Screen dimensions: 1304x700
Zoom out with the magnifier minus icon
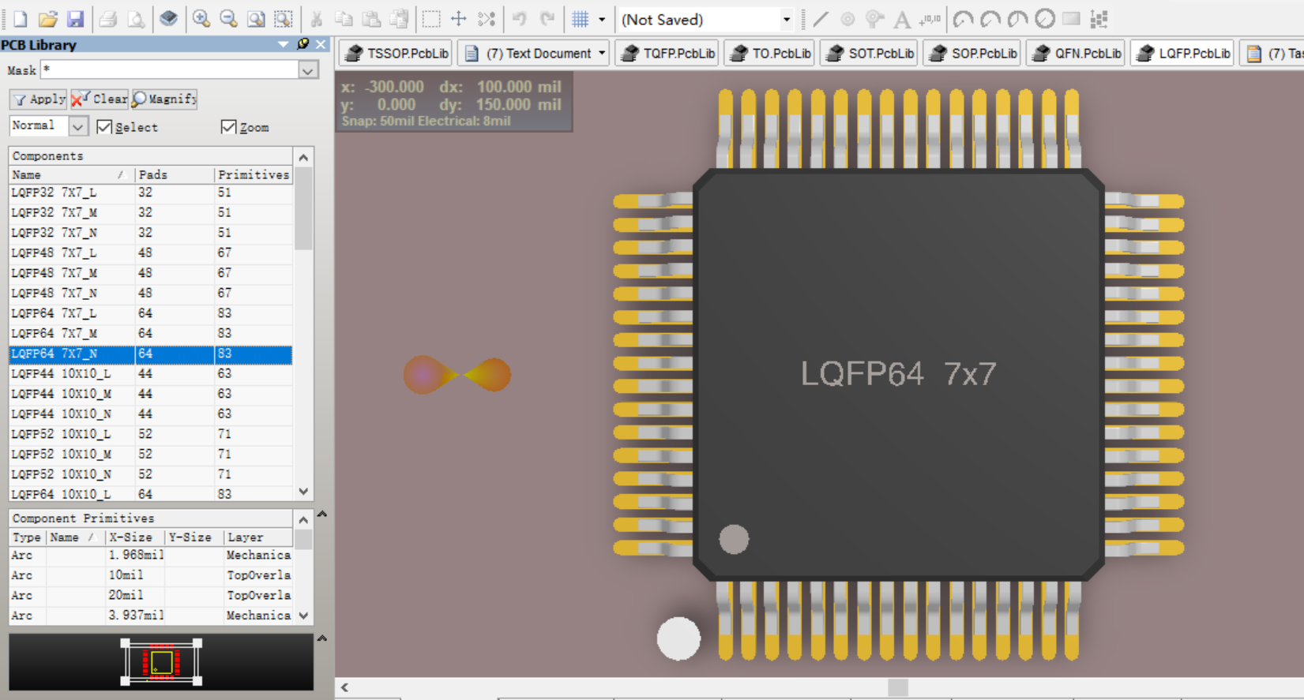click(228, 19)
